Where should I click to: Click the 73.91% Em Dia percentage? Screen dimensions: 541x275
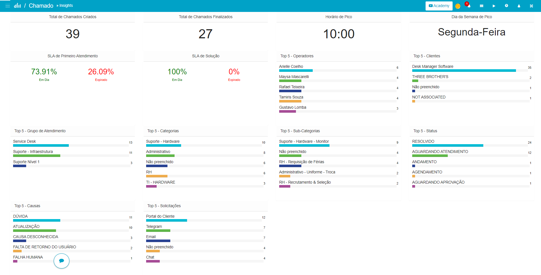point(44,72)
